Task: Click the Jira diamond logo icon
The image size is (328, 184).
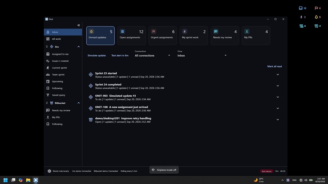Action: 51,47
